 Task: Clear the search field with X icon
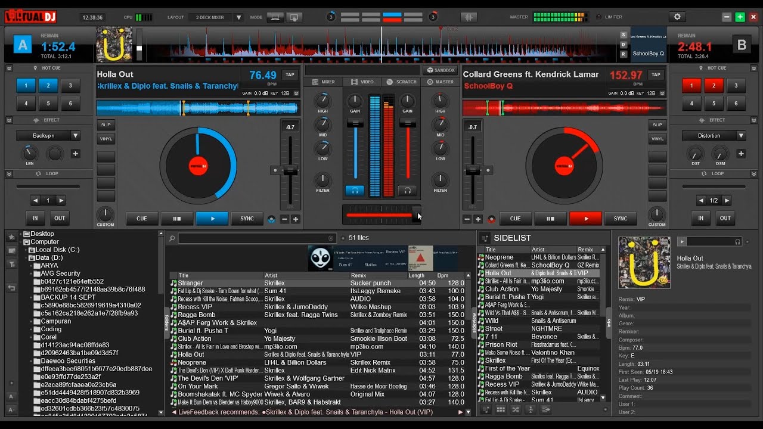(331, 238)
